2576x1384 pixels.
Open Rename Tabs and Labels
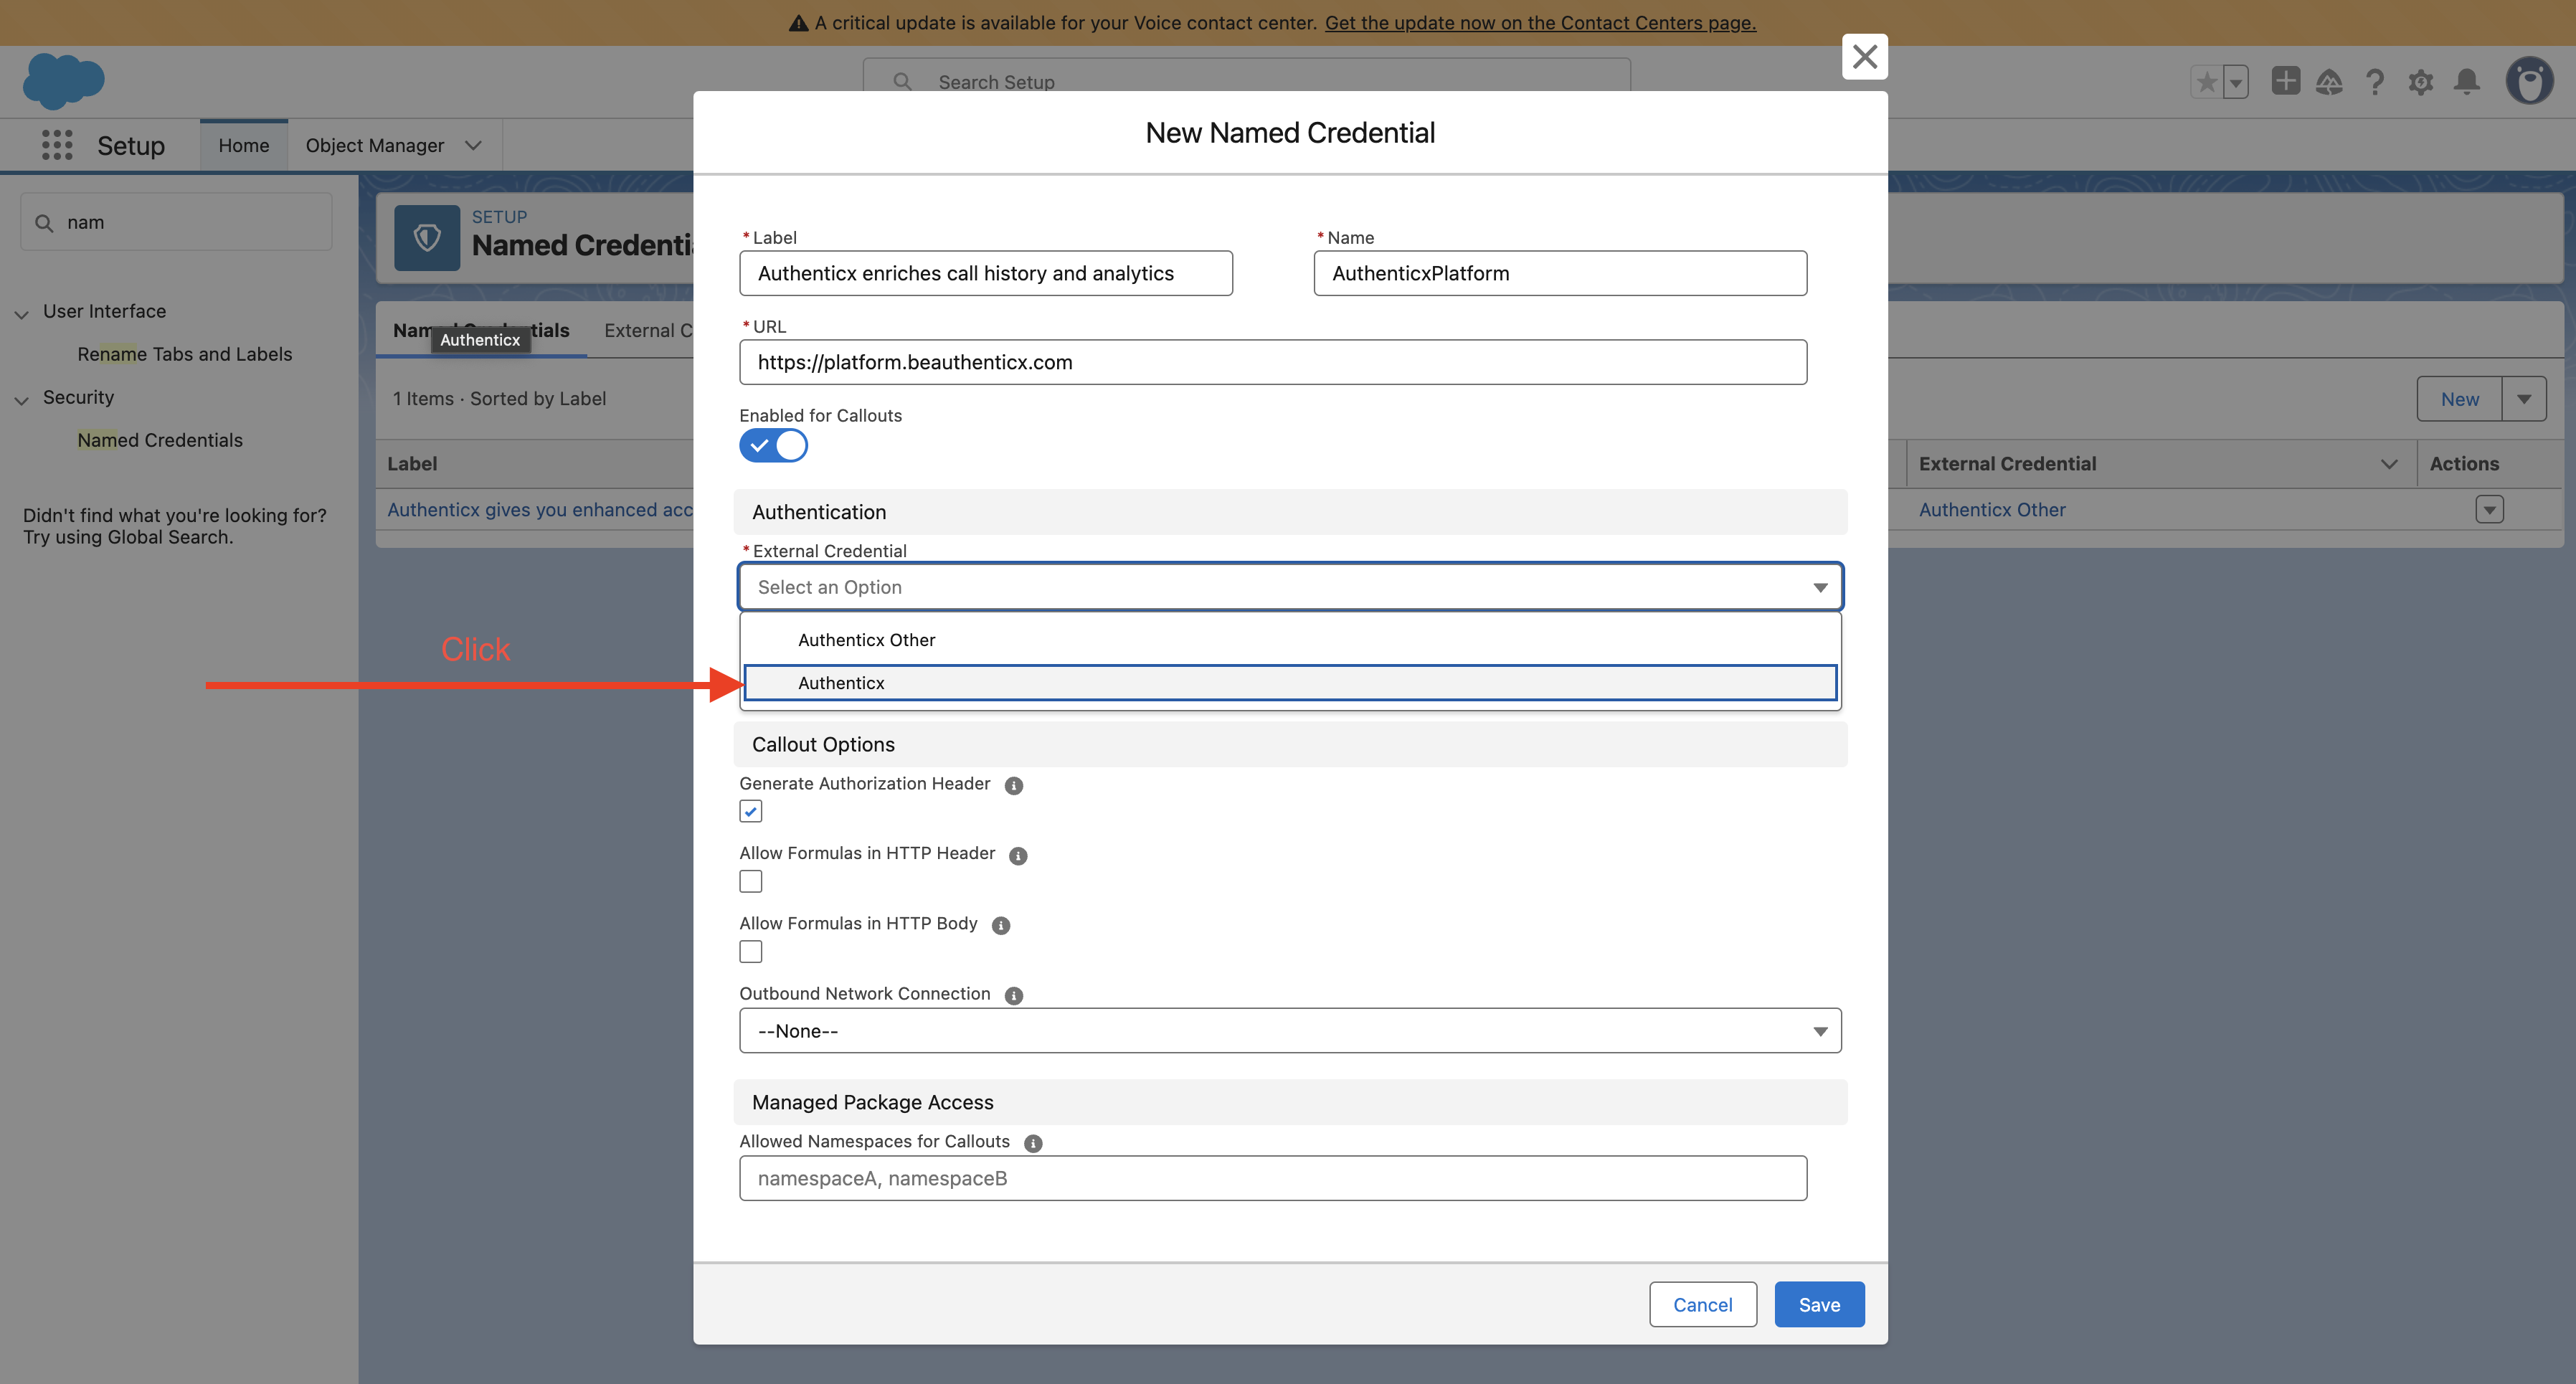(x=185, y=354)
